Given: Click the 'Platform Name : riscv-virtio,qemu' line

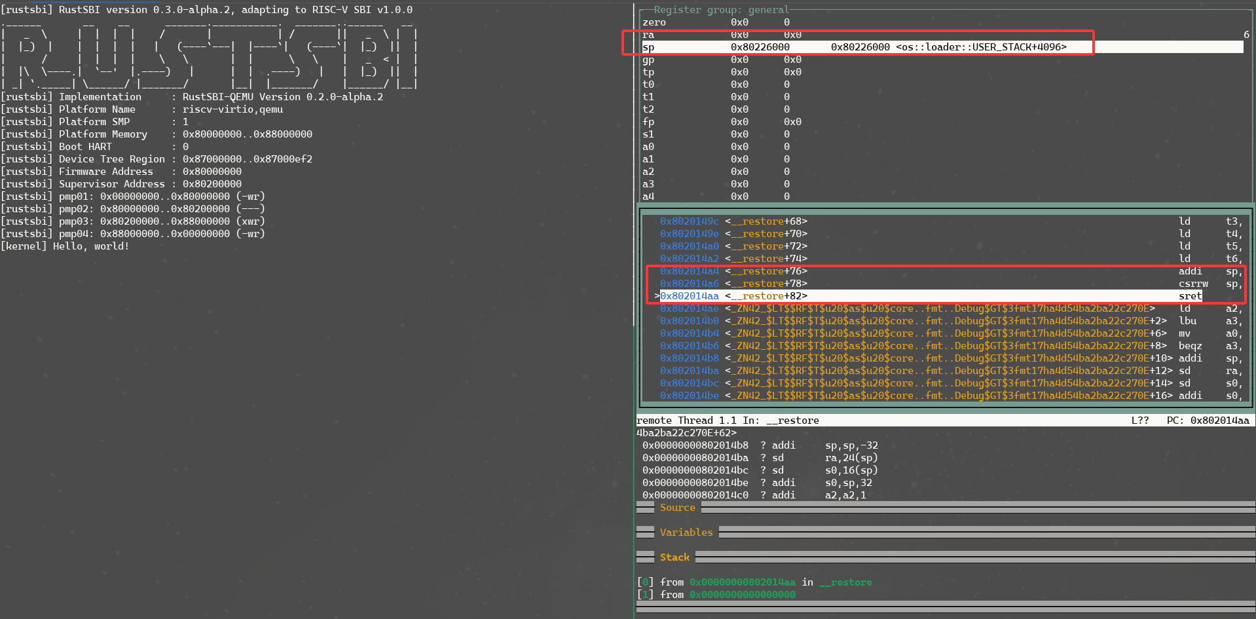Looking at the screenshot, I should [x=141, y=109].
